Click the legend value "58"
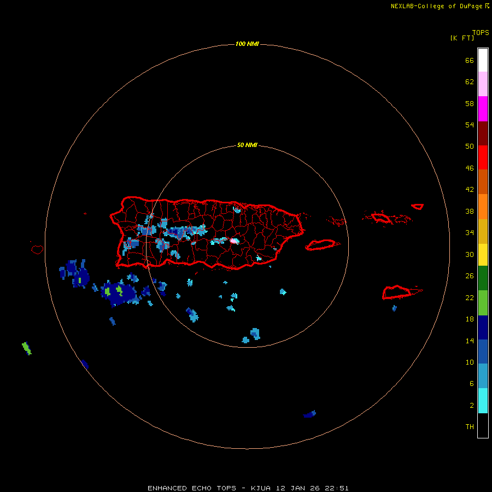 point(470,103)
